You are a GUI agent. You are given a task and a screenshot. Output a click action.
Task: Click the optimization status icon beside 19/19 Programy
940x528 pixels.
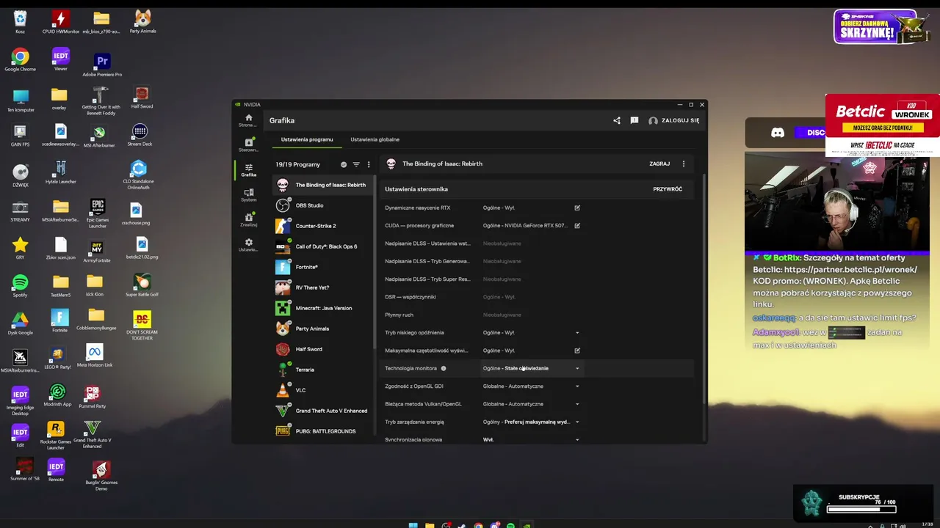click(x=344, y=164)
